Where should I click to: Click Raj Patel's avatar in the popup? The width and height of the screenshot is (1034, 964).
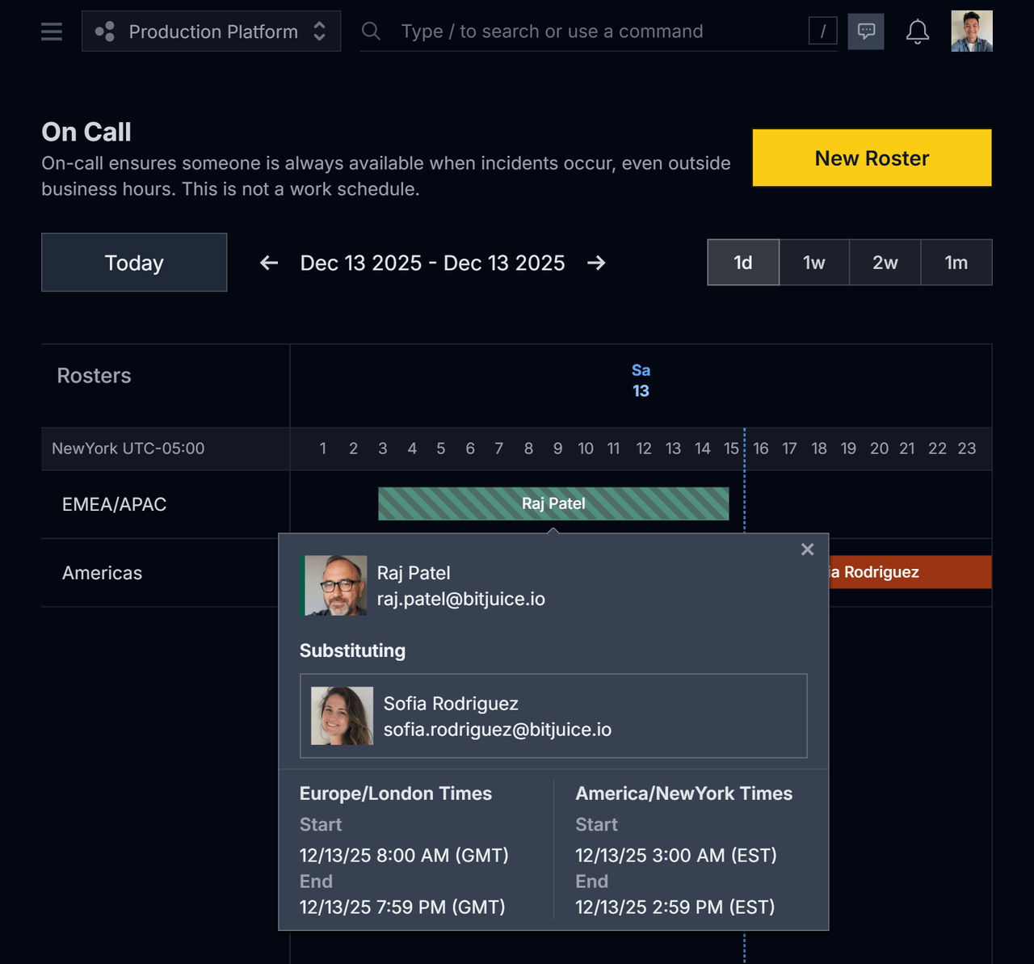(x=334, y=584)
